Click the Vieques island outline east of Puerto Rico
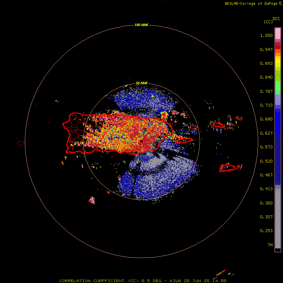The width and height of the screenshot is (283, 283). (x=184, y=140)
